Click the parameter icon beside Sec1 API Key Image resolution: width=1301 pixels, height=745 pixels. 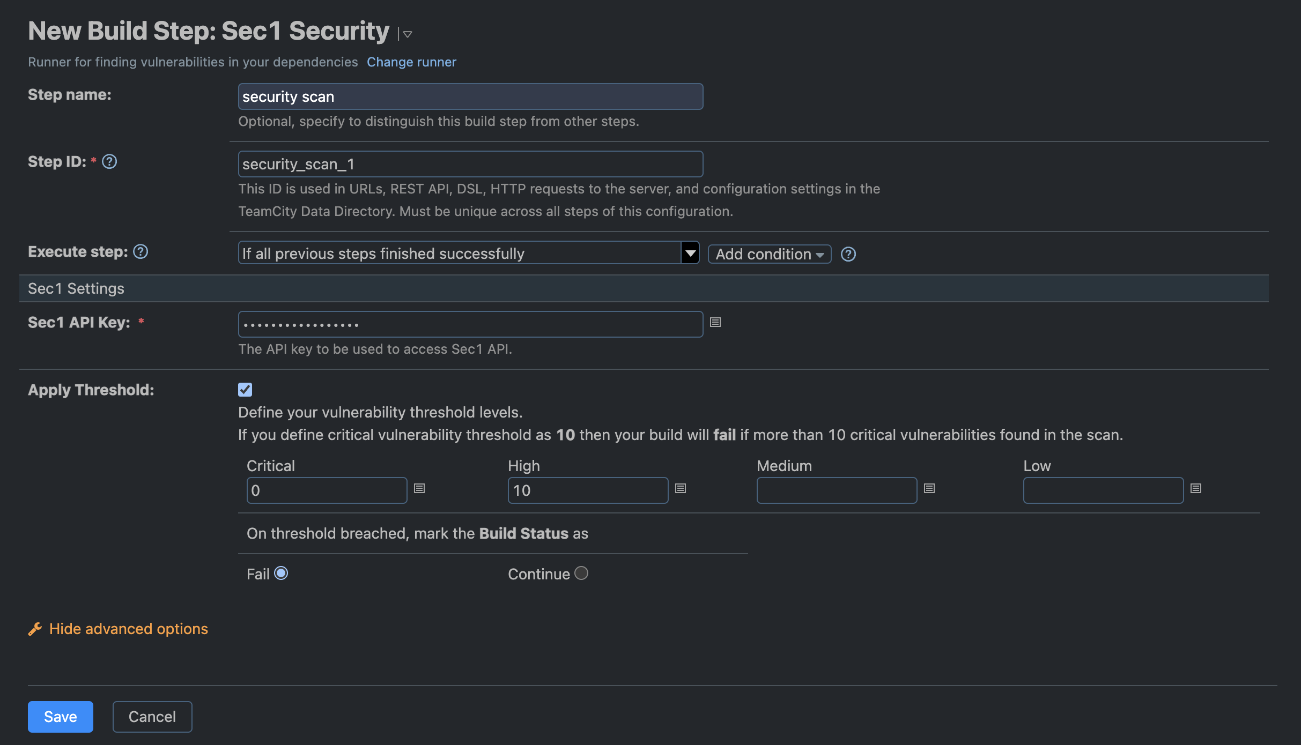(x=715, y=322)
